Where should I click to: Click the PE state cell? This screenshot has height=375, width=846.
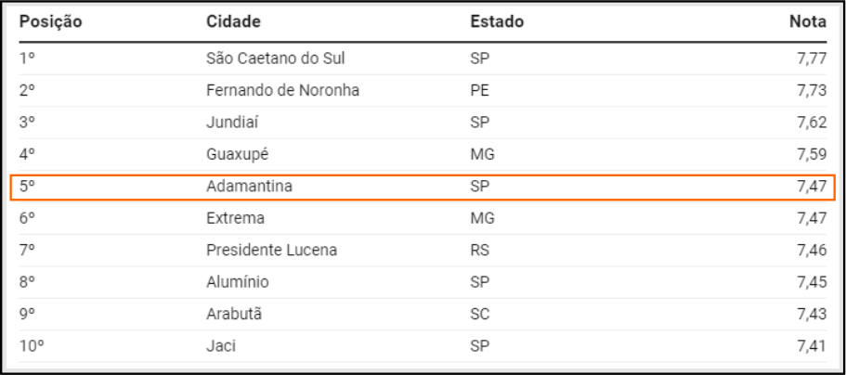479,91
